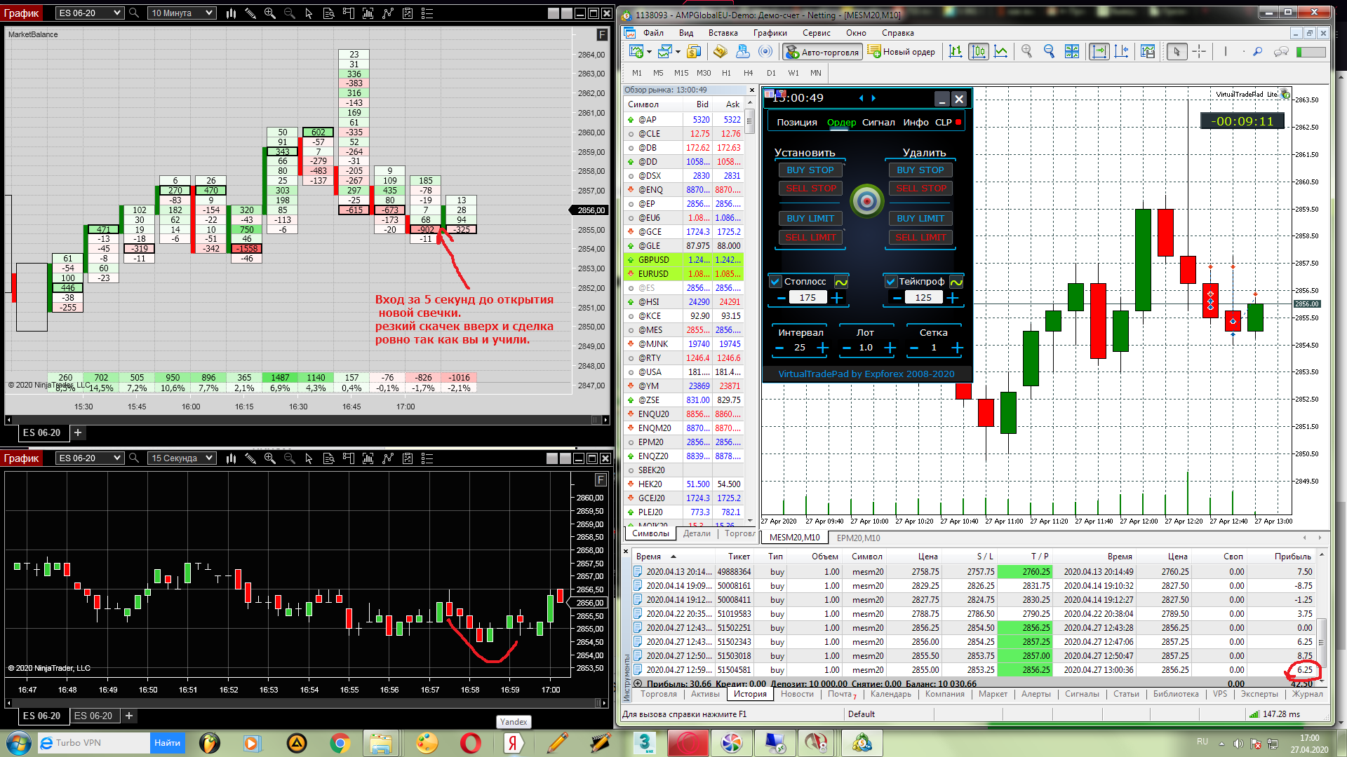Click the bar chart type icon in MetaTrader
The height and width of the screenshot is (757, 1347).
click(x=956, y=51)
